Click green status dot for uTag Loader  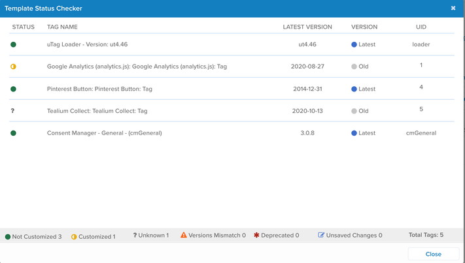coord(13,44)
